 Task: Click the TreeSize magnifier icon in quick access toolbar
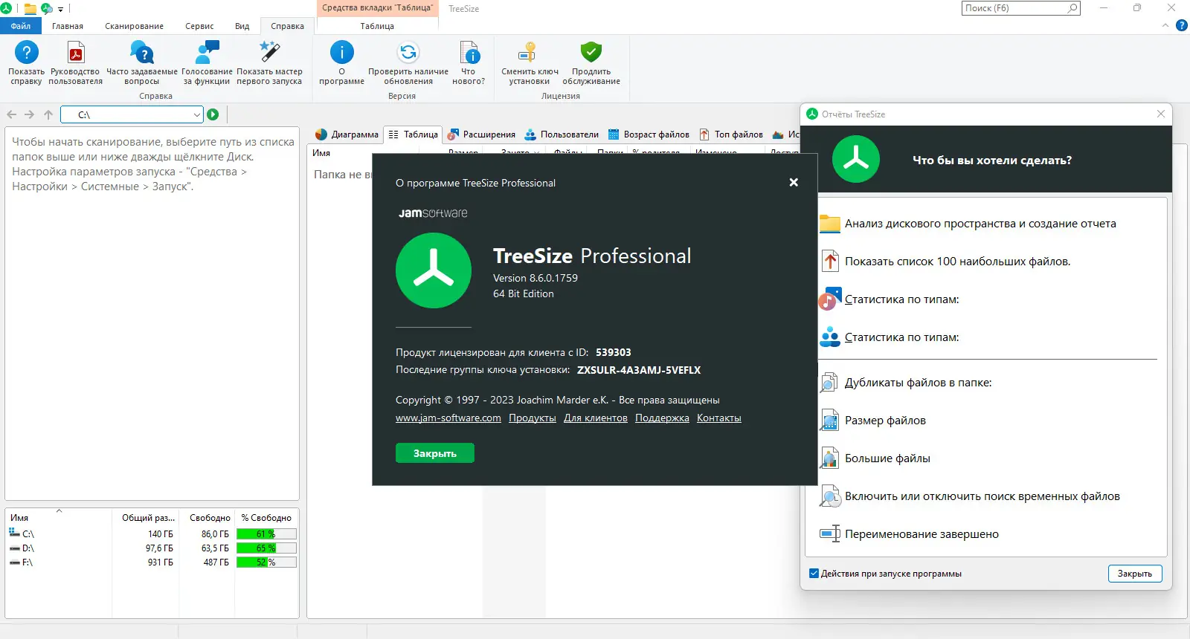coord(47,9)
